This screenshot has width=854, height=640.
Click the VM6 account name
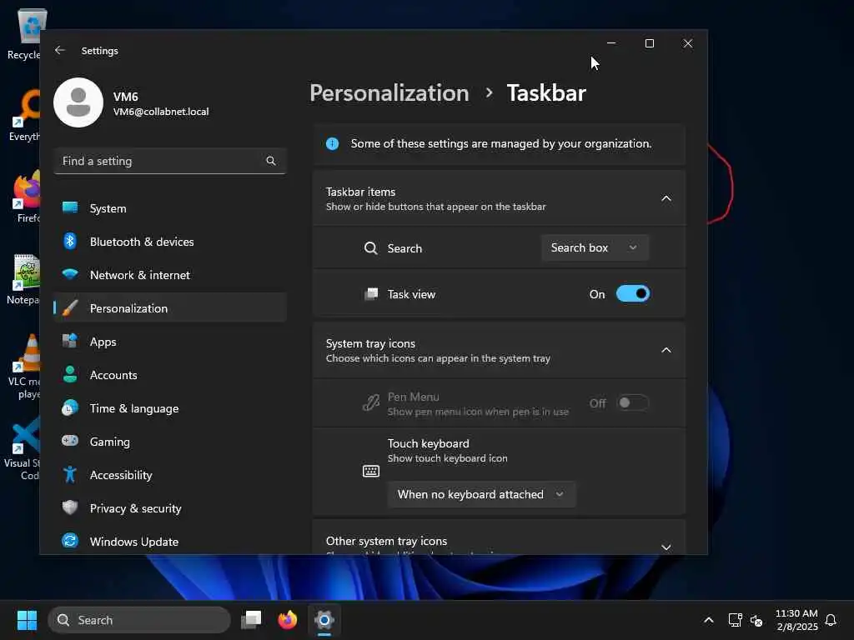pyautogui.click(x=125, y=97)
